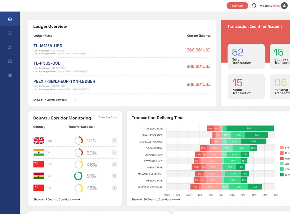Click the 30% success ring for IN
Screen dimensions: 290x214
point(79,153)
